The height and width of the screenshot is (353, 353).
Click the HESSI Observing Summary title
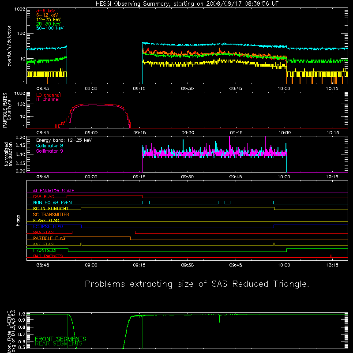click(187, 4)
